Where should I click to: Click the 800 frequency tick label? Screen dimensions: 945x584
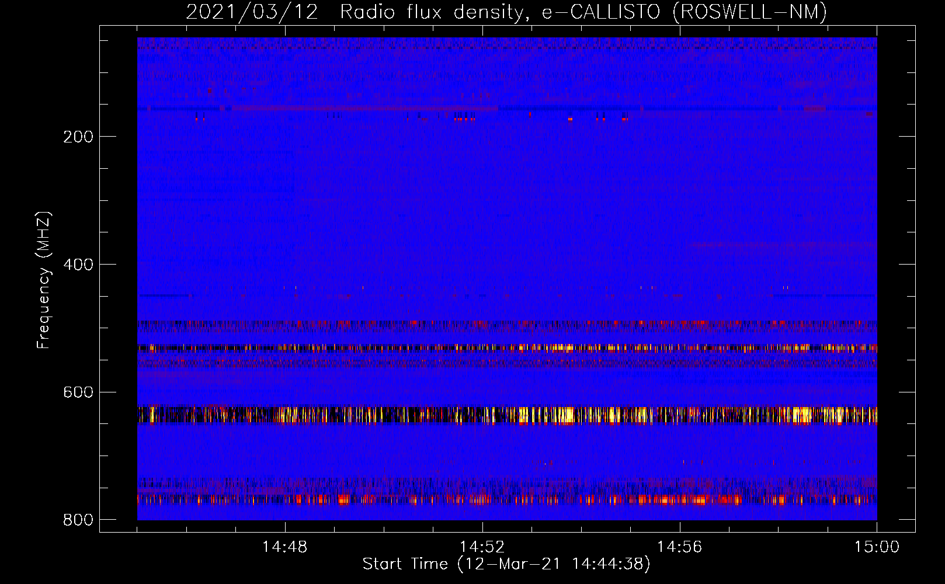[x=78, y=520]
